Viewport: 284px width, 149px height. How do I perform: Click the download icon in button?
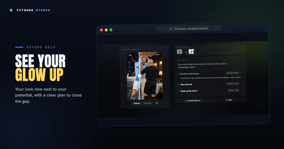click(x=186, y=101)
